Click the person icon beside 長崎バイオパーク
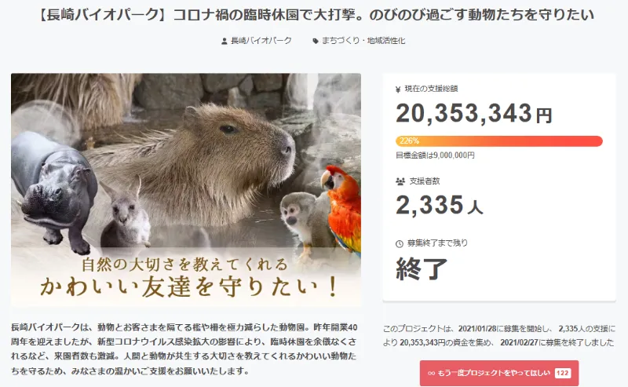This screenshot has width=628, height=387. pos(225,41)
